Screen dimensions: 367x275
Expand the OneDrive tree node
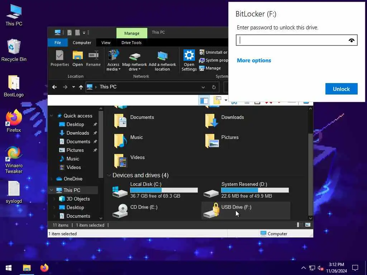click(x=52, y=179)
